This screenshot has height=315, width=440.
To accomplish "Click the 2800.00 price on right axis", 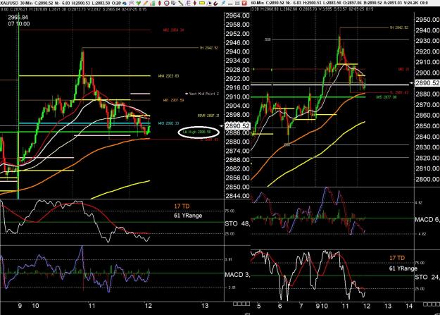I will click(427, 179).
